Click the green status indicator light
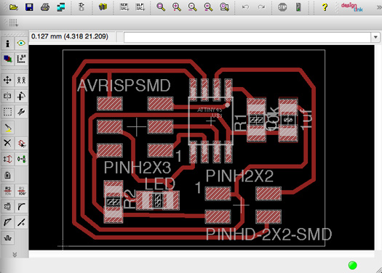 pyautogui.click(x=352, y=265)
